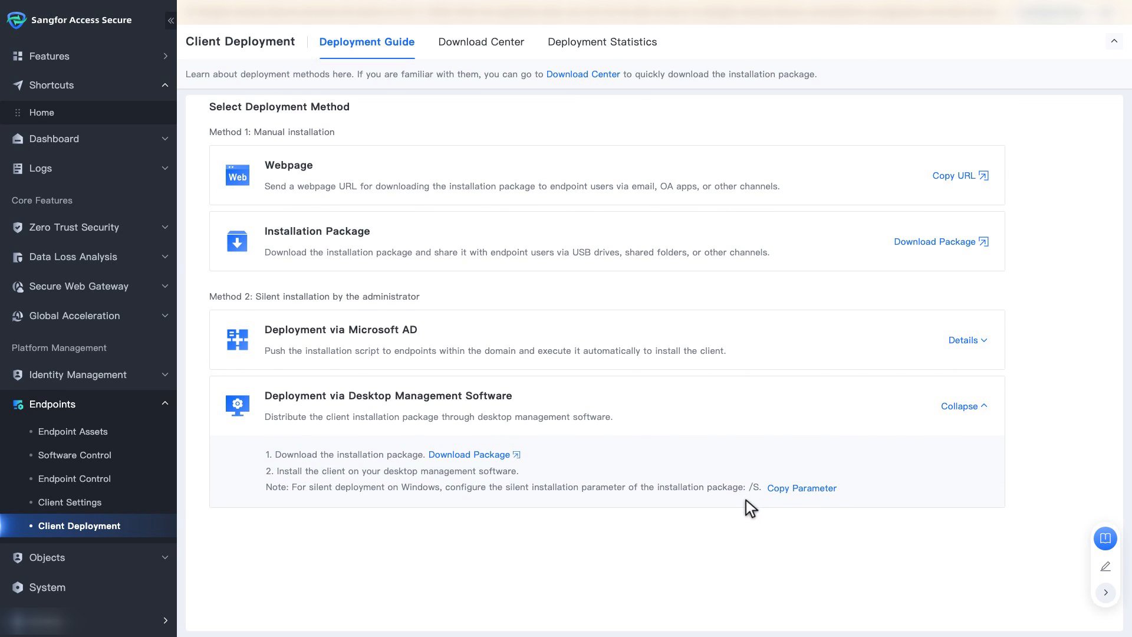Click the Zero Trust Security shield icon

pos(18,227)
